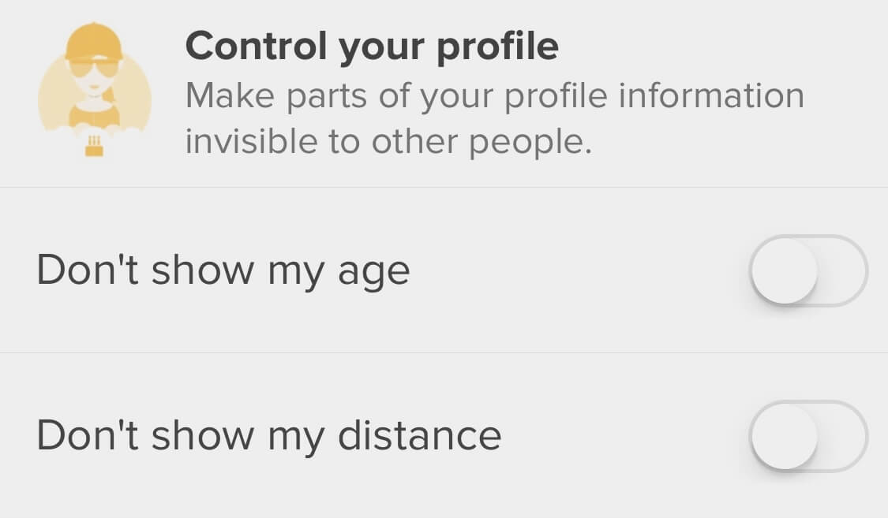Click the "Don't show my age" label
The width and height of the screenshot is (888, 518).
pyautogui.click(x=223, y=271)
